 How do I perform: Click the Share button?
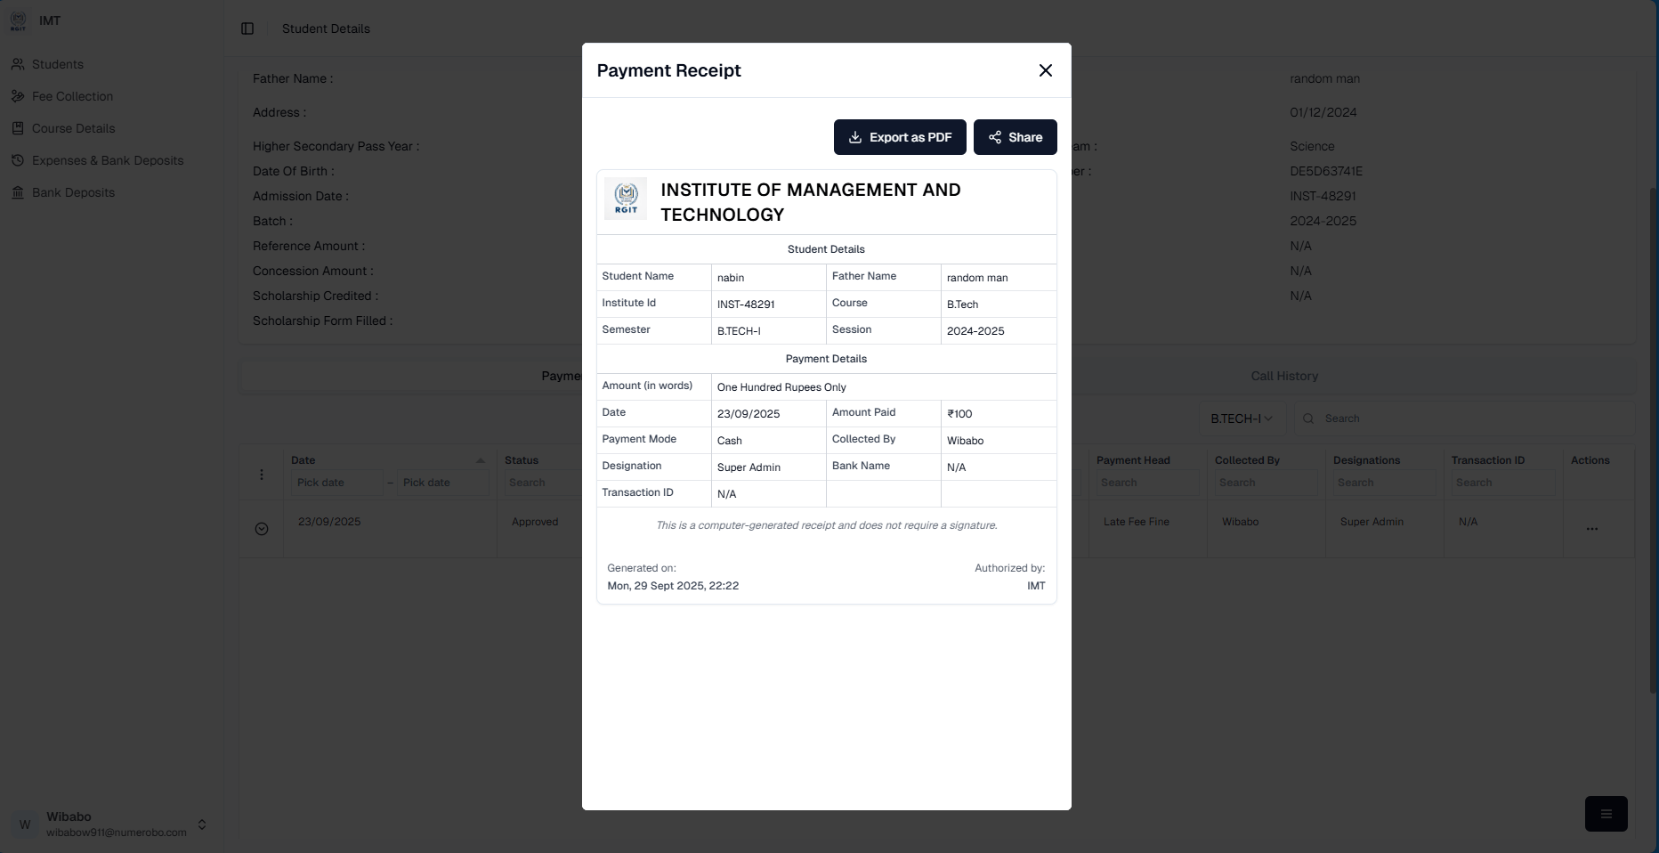1015,137
